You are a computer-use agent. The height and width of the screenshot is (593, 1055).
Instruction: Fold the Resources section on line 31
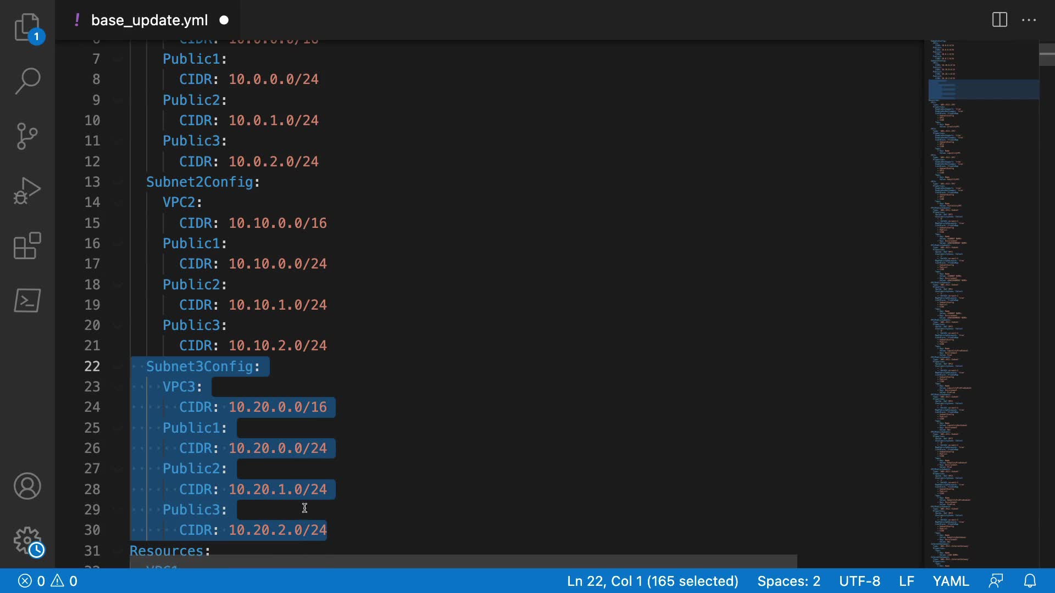pyautogui.click(x=118, y=551)
